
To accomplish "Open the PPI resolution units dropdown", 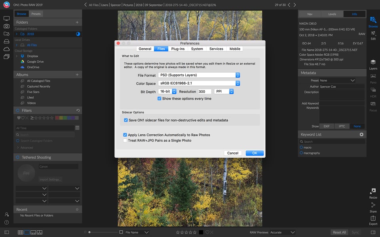I will click(224, 91).
